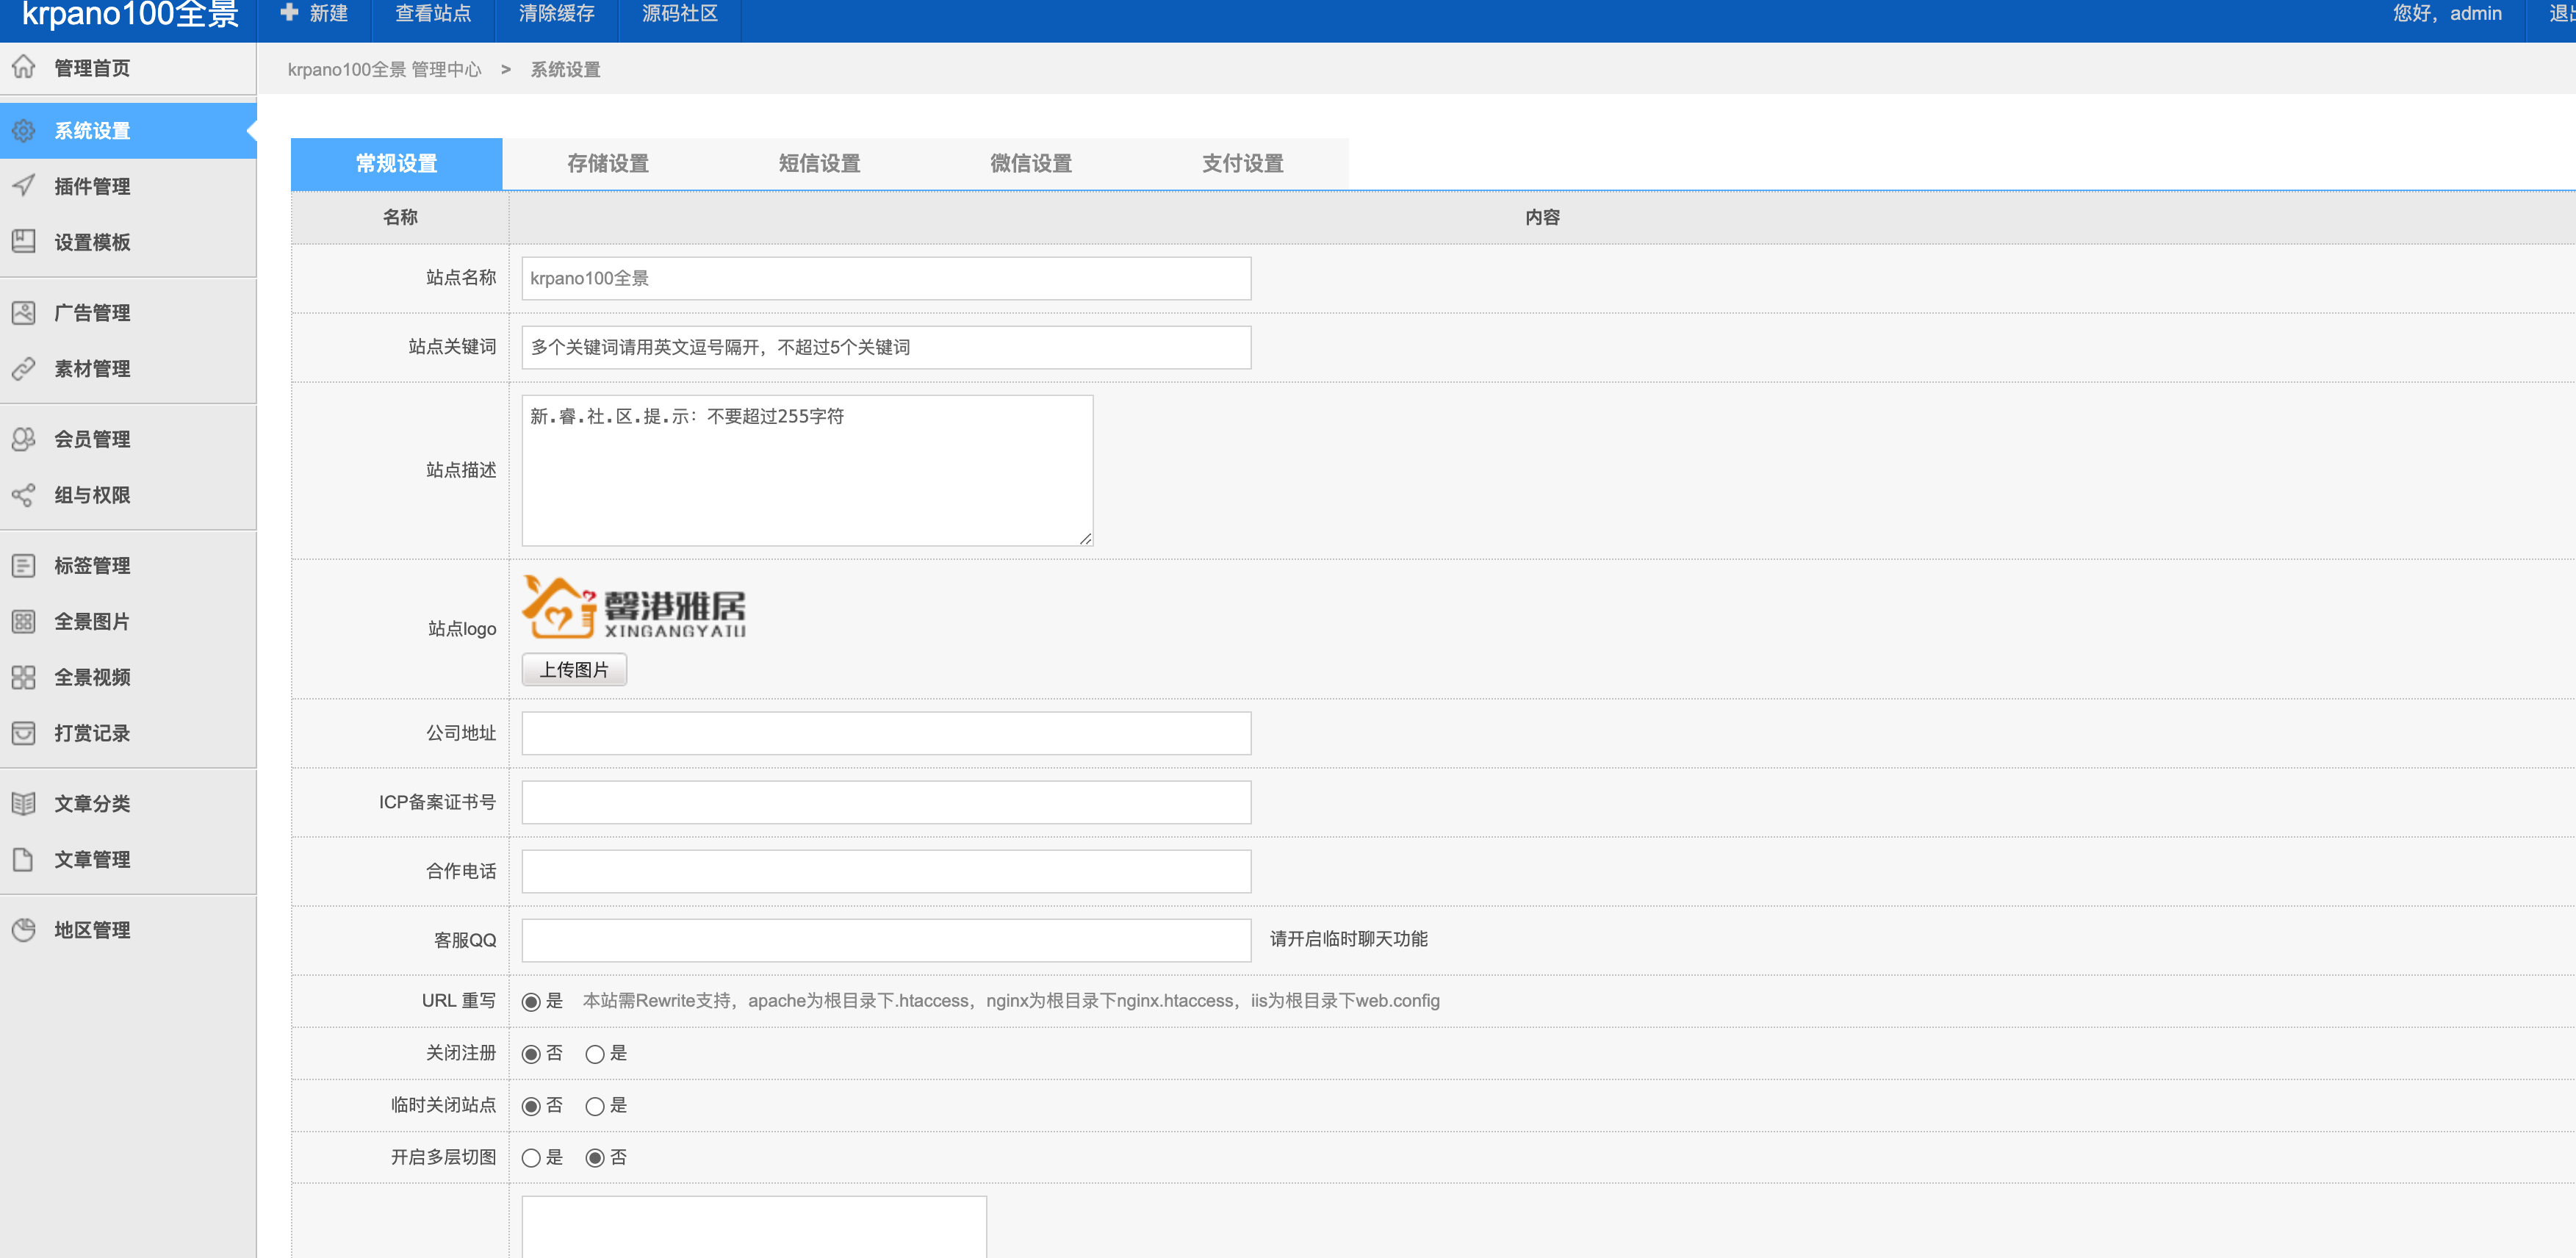Click the pie-chart icon for 地区管理
2576x1258 pixels.
[x=24, y=929]
